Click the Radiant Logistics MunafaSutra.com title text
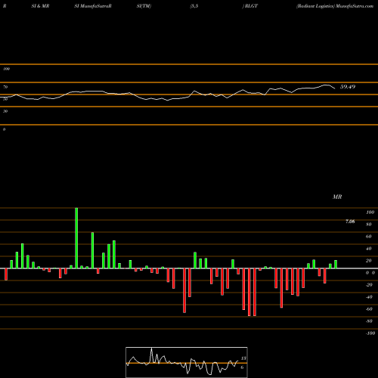The width and height of the screenshot is (378, 378). (x=335, y=6)
